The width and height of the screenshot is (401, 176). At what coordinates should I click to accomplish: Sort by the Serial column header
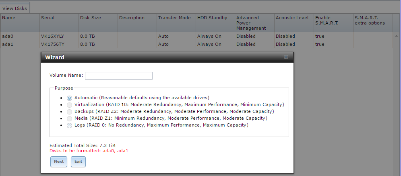point(59,23)
